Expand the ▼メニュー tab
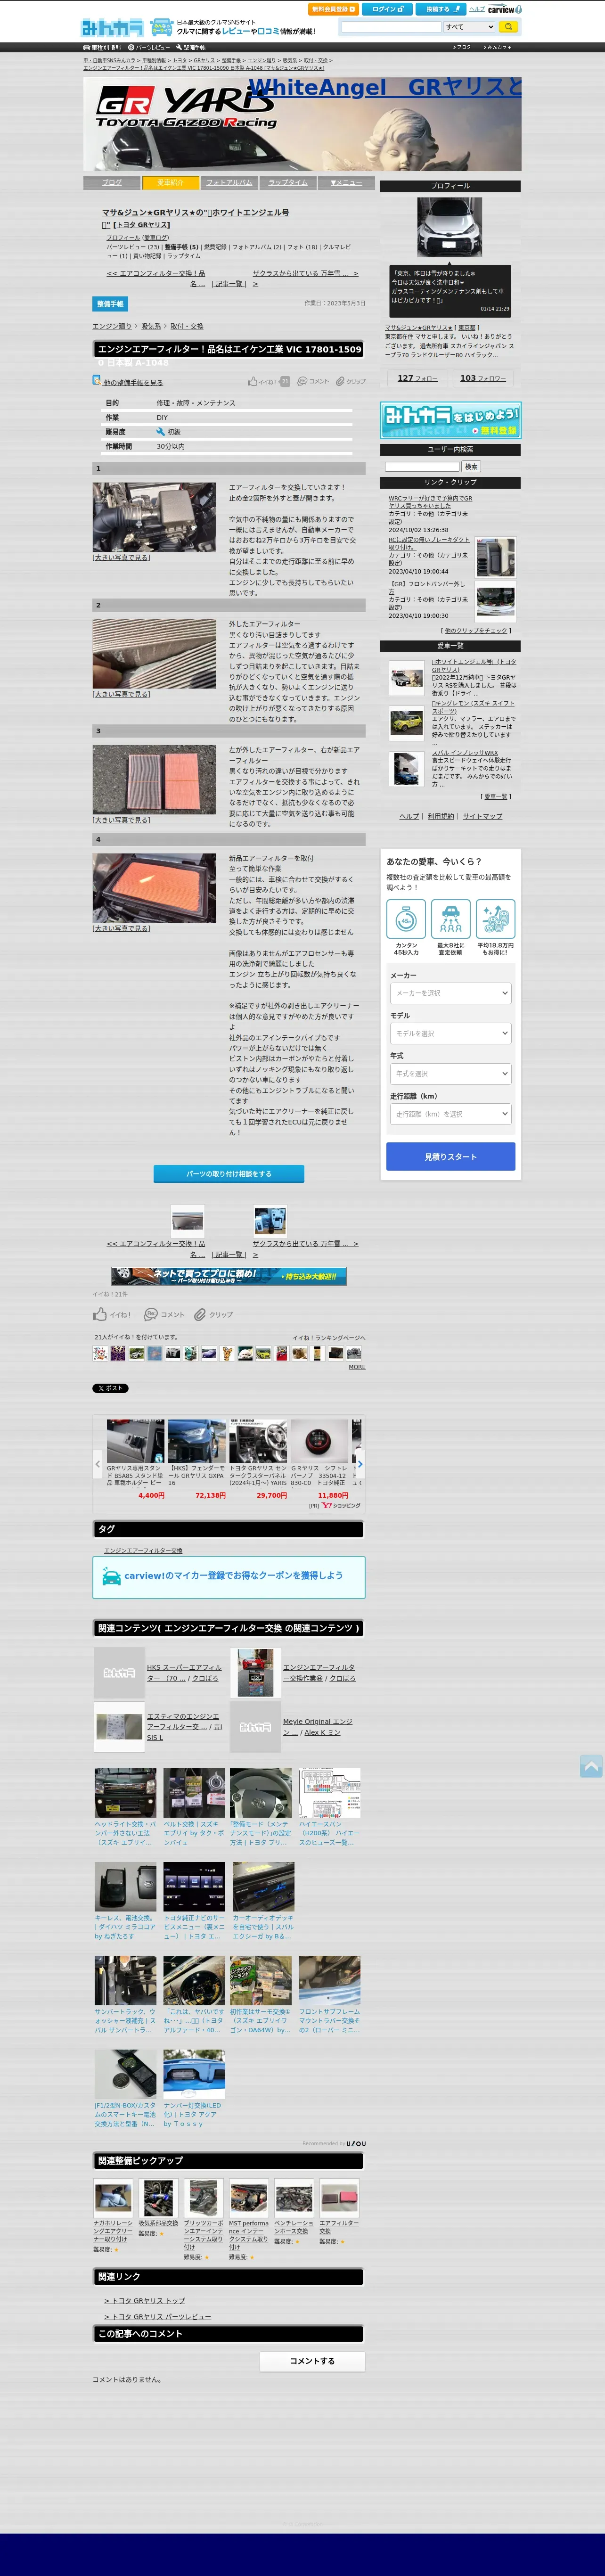The image size is (605, 2576). point(346,182)
